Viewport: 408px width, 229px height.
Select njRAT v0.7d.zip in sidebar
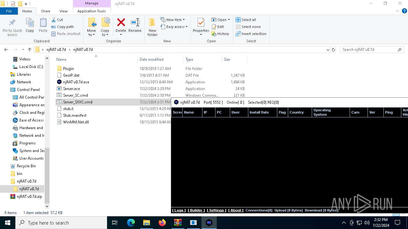(x=29, y=197)
